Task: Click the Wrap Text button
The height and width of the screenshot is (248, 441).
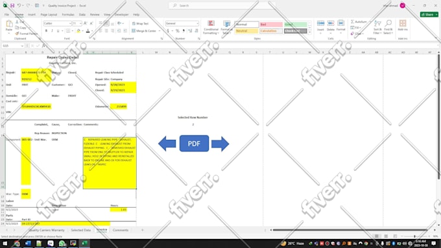Action: [140, 23]
